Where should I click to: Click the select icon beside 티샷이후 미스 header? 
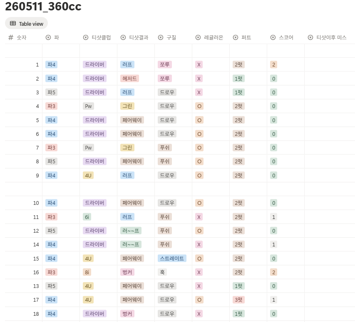point(310,37)
